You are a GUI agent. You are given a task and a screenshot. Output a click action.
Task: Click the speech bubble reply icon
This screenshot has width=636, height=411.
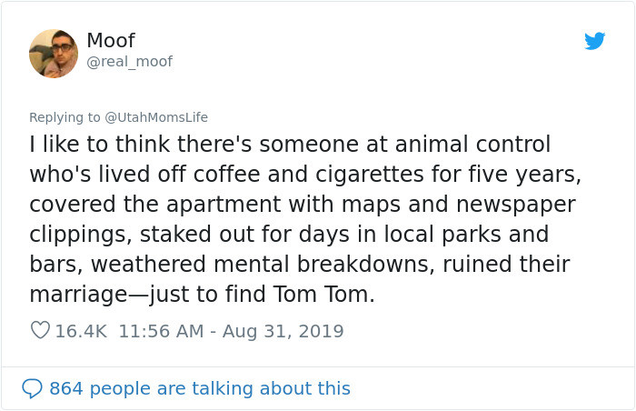point(32,388)
